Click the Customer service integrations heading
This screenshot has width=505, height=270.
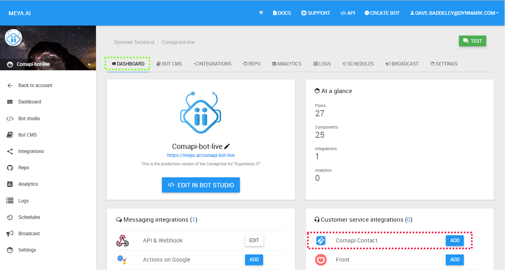coord(363,220)
